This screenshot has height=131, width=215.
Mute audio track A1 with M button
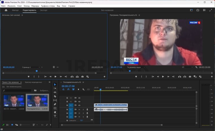point(79,109)
